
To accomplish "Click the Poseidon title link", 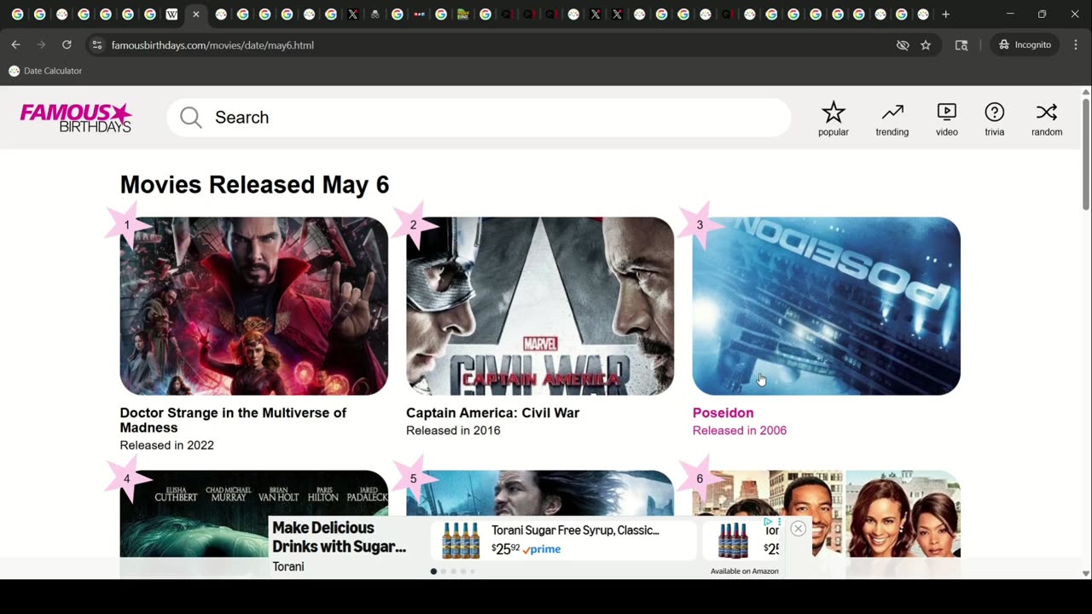I will pos(723,413).
